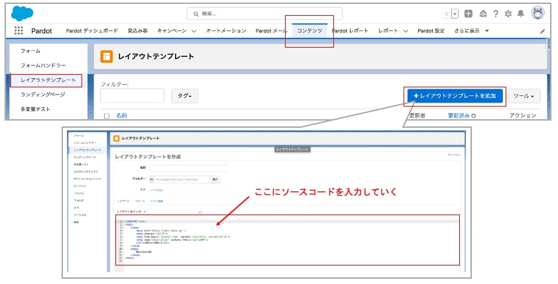Select レイアウトテンプレート in the main sidebar
The width and height of the screenshot is (558, 284).
(48, 80)
